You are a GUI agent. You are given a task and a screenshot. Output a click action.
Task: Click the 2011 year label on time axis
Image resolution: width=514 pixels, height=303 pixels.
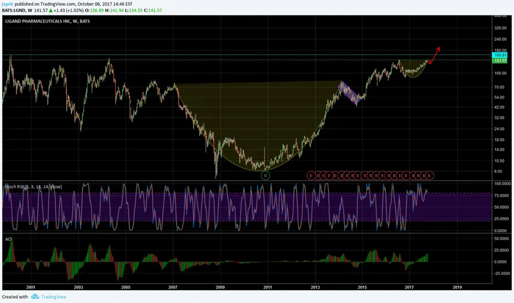268,287
